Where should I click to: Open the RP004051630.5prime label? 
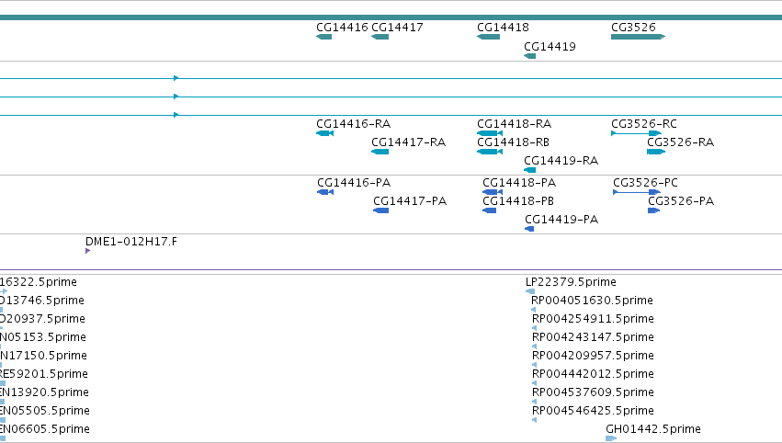coord(592,301)
